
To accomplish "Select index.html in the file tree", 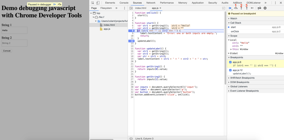I will coord(109,25).
